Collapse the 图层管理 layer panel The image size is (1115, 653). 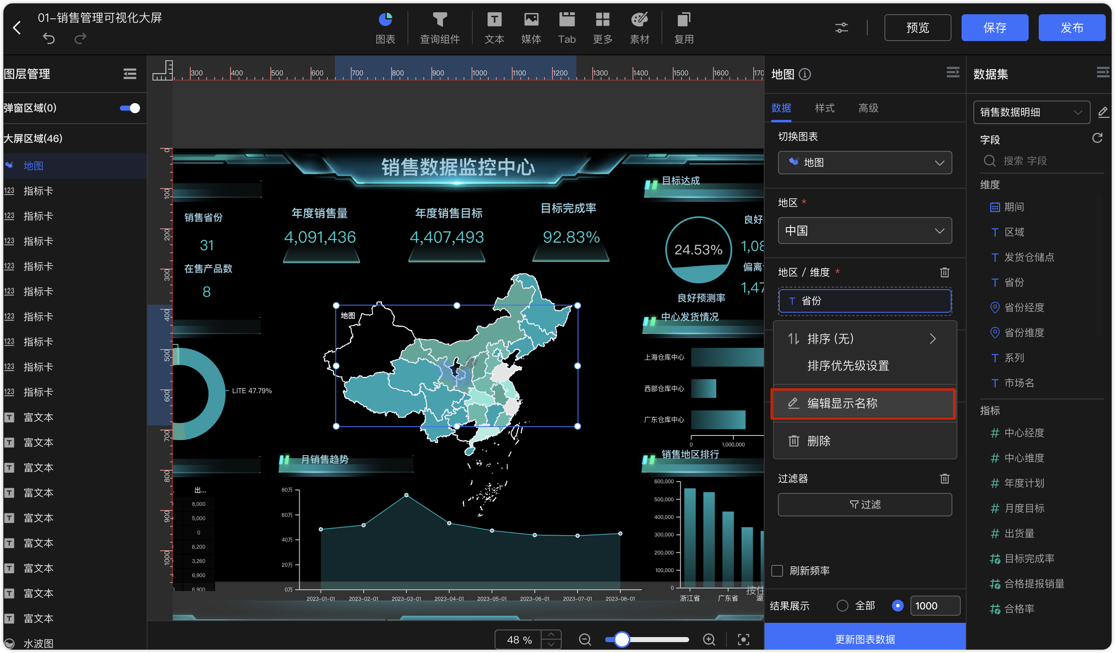click(130, 73)
